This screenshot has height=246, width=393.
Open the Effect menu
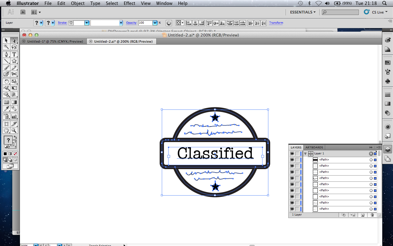(x=129, y=3)
